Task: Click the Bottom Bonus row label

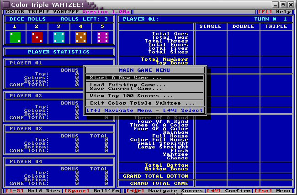Action: tap(166, 169)
